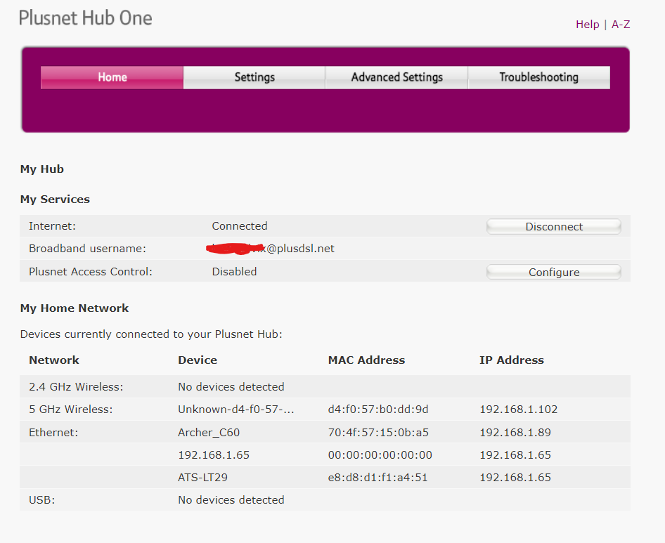Switch to the Settings tab
The height and width of the screenshot is (543, 665).
coord(254,77)
